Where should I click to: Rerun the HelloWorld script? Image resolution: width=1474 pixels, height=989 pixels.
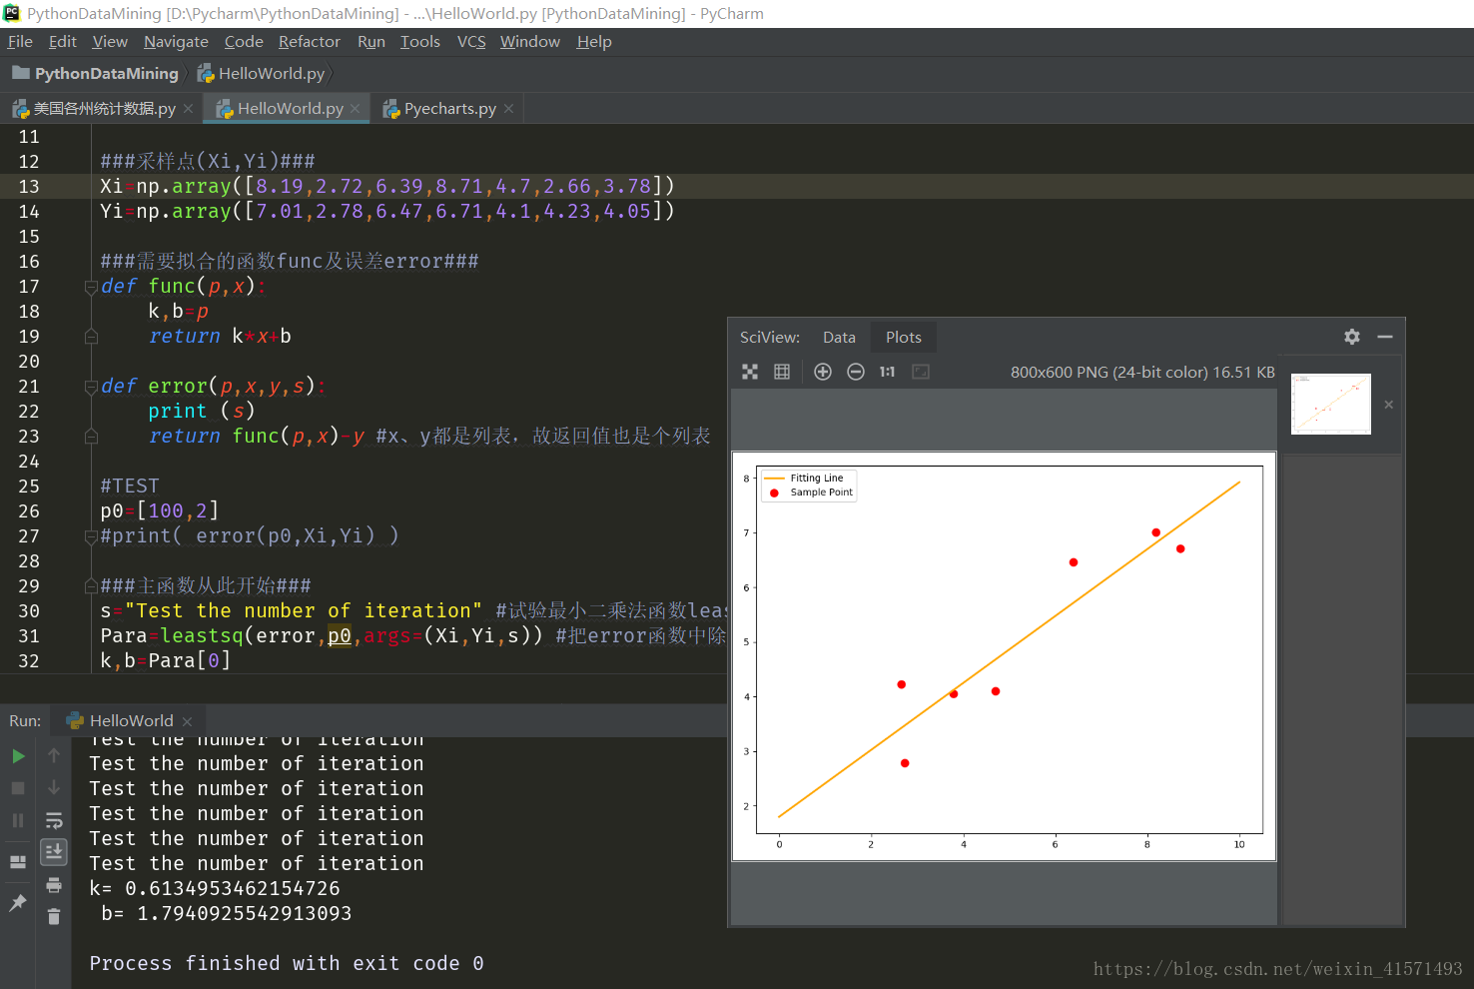(x=18, y=756)
